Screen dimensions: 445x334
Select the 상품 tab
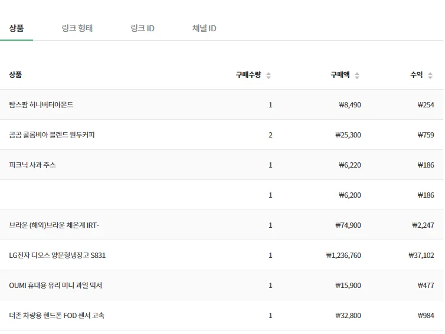tap(17, 28)
